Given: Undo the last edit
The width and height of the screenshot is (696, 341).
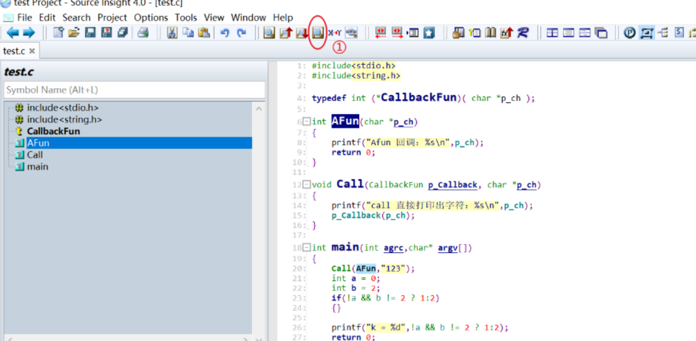Looking at the screenshot, I should [x=225, y=33].
